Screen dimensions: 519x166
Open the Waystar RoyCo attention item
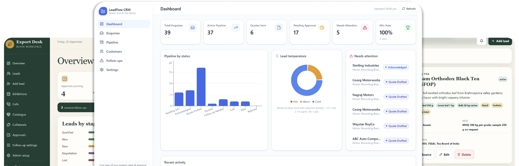[381, 126]
